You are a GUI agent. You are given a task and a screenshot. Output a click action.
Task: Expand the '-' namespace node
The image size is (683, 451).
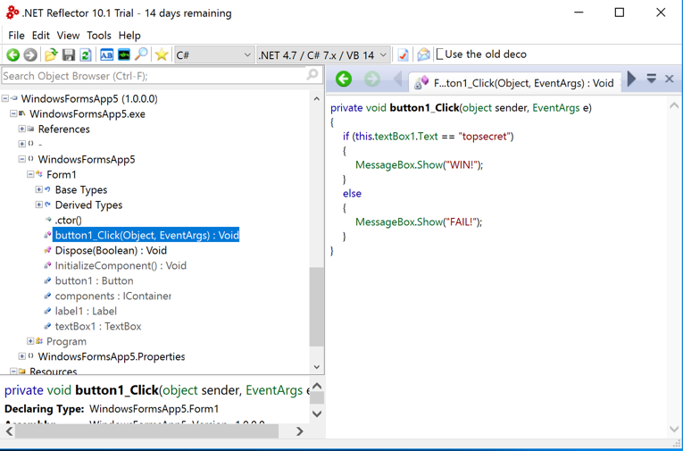21,144
